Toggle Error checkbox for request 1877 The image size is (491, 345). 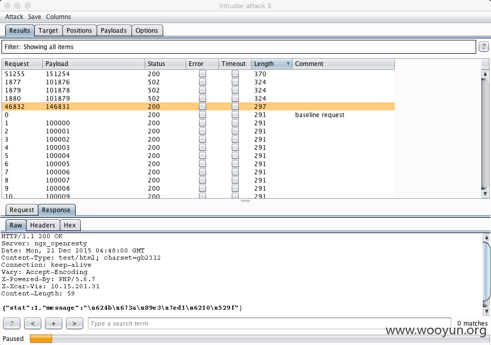coord(203,82)
